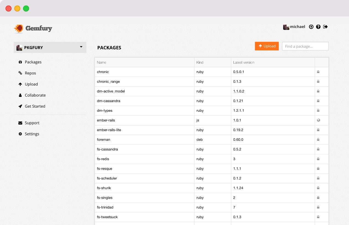Screen dimensions: 349x225
Task: Open the fs-scheduler package
Action: click(x=107, y=178)
